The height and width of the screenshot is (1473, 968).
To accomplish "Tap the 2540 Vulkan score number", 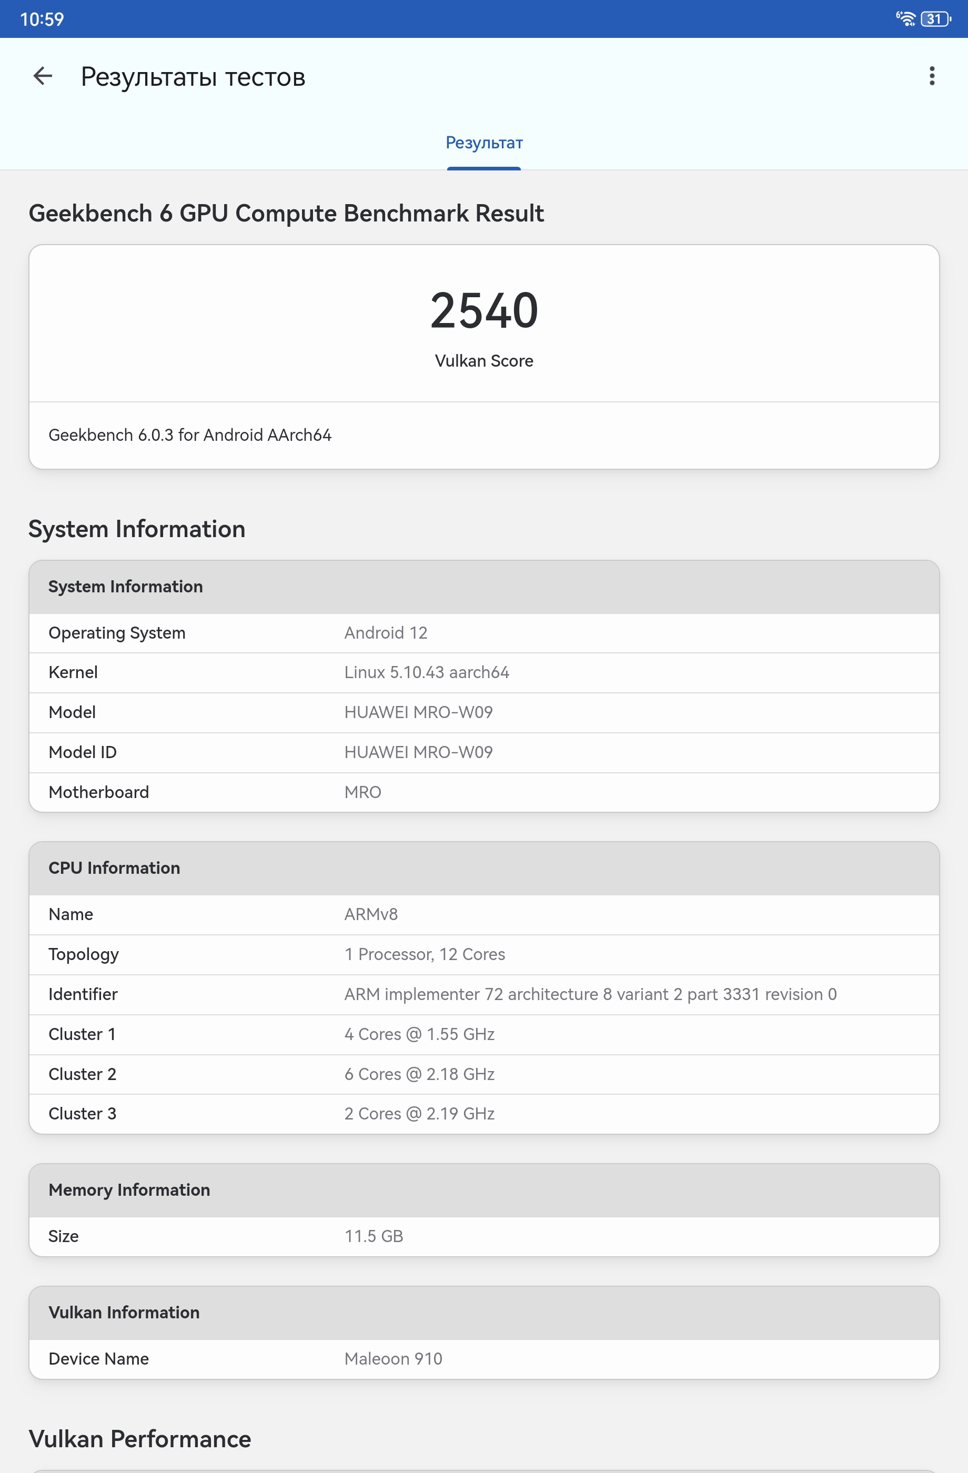I will tap(484, 310).
